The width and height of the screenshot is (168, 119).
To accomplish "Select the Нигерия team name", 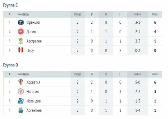I will [x=32, y=92].
